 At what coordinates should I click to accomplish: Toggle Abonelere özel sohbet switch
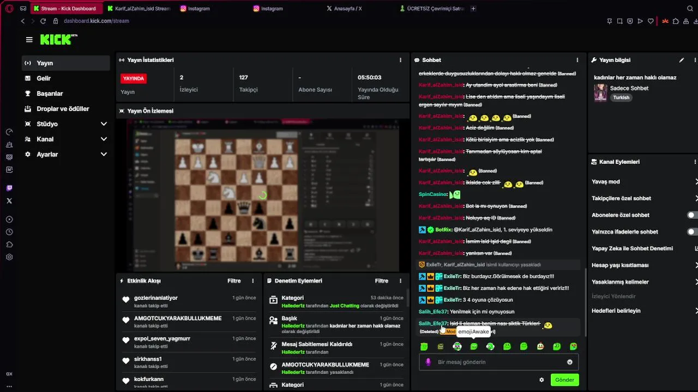pyautogui.click(x=693, y=215)
